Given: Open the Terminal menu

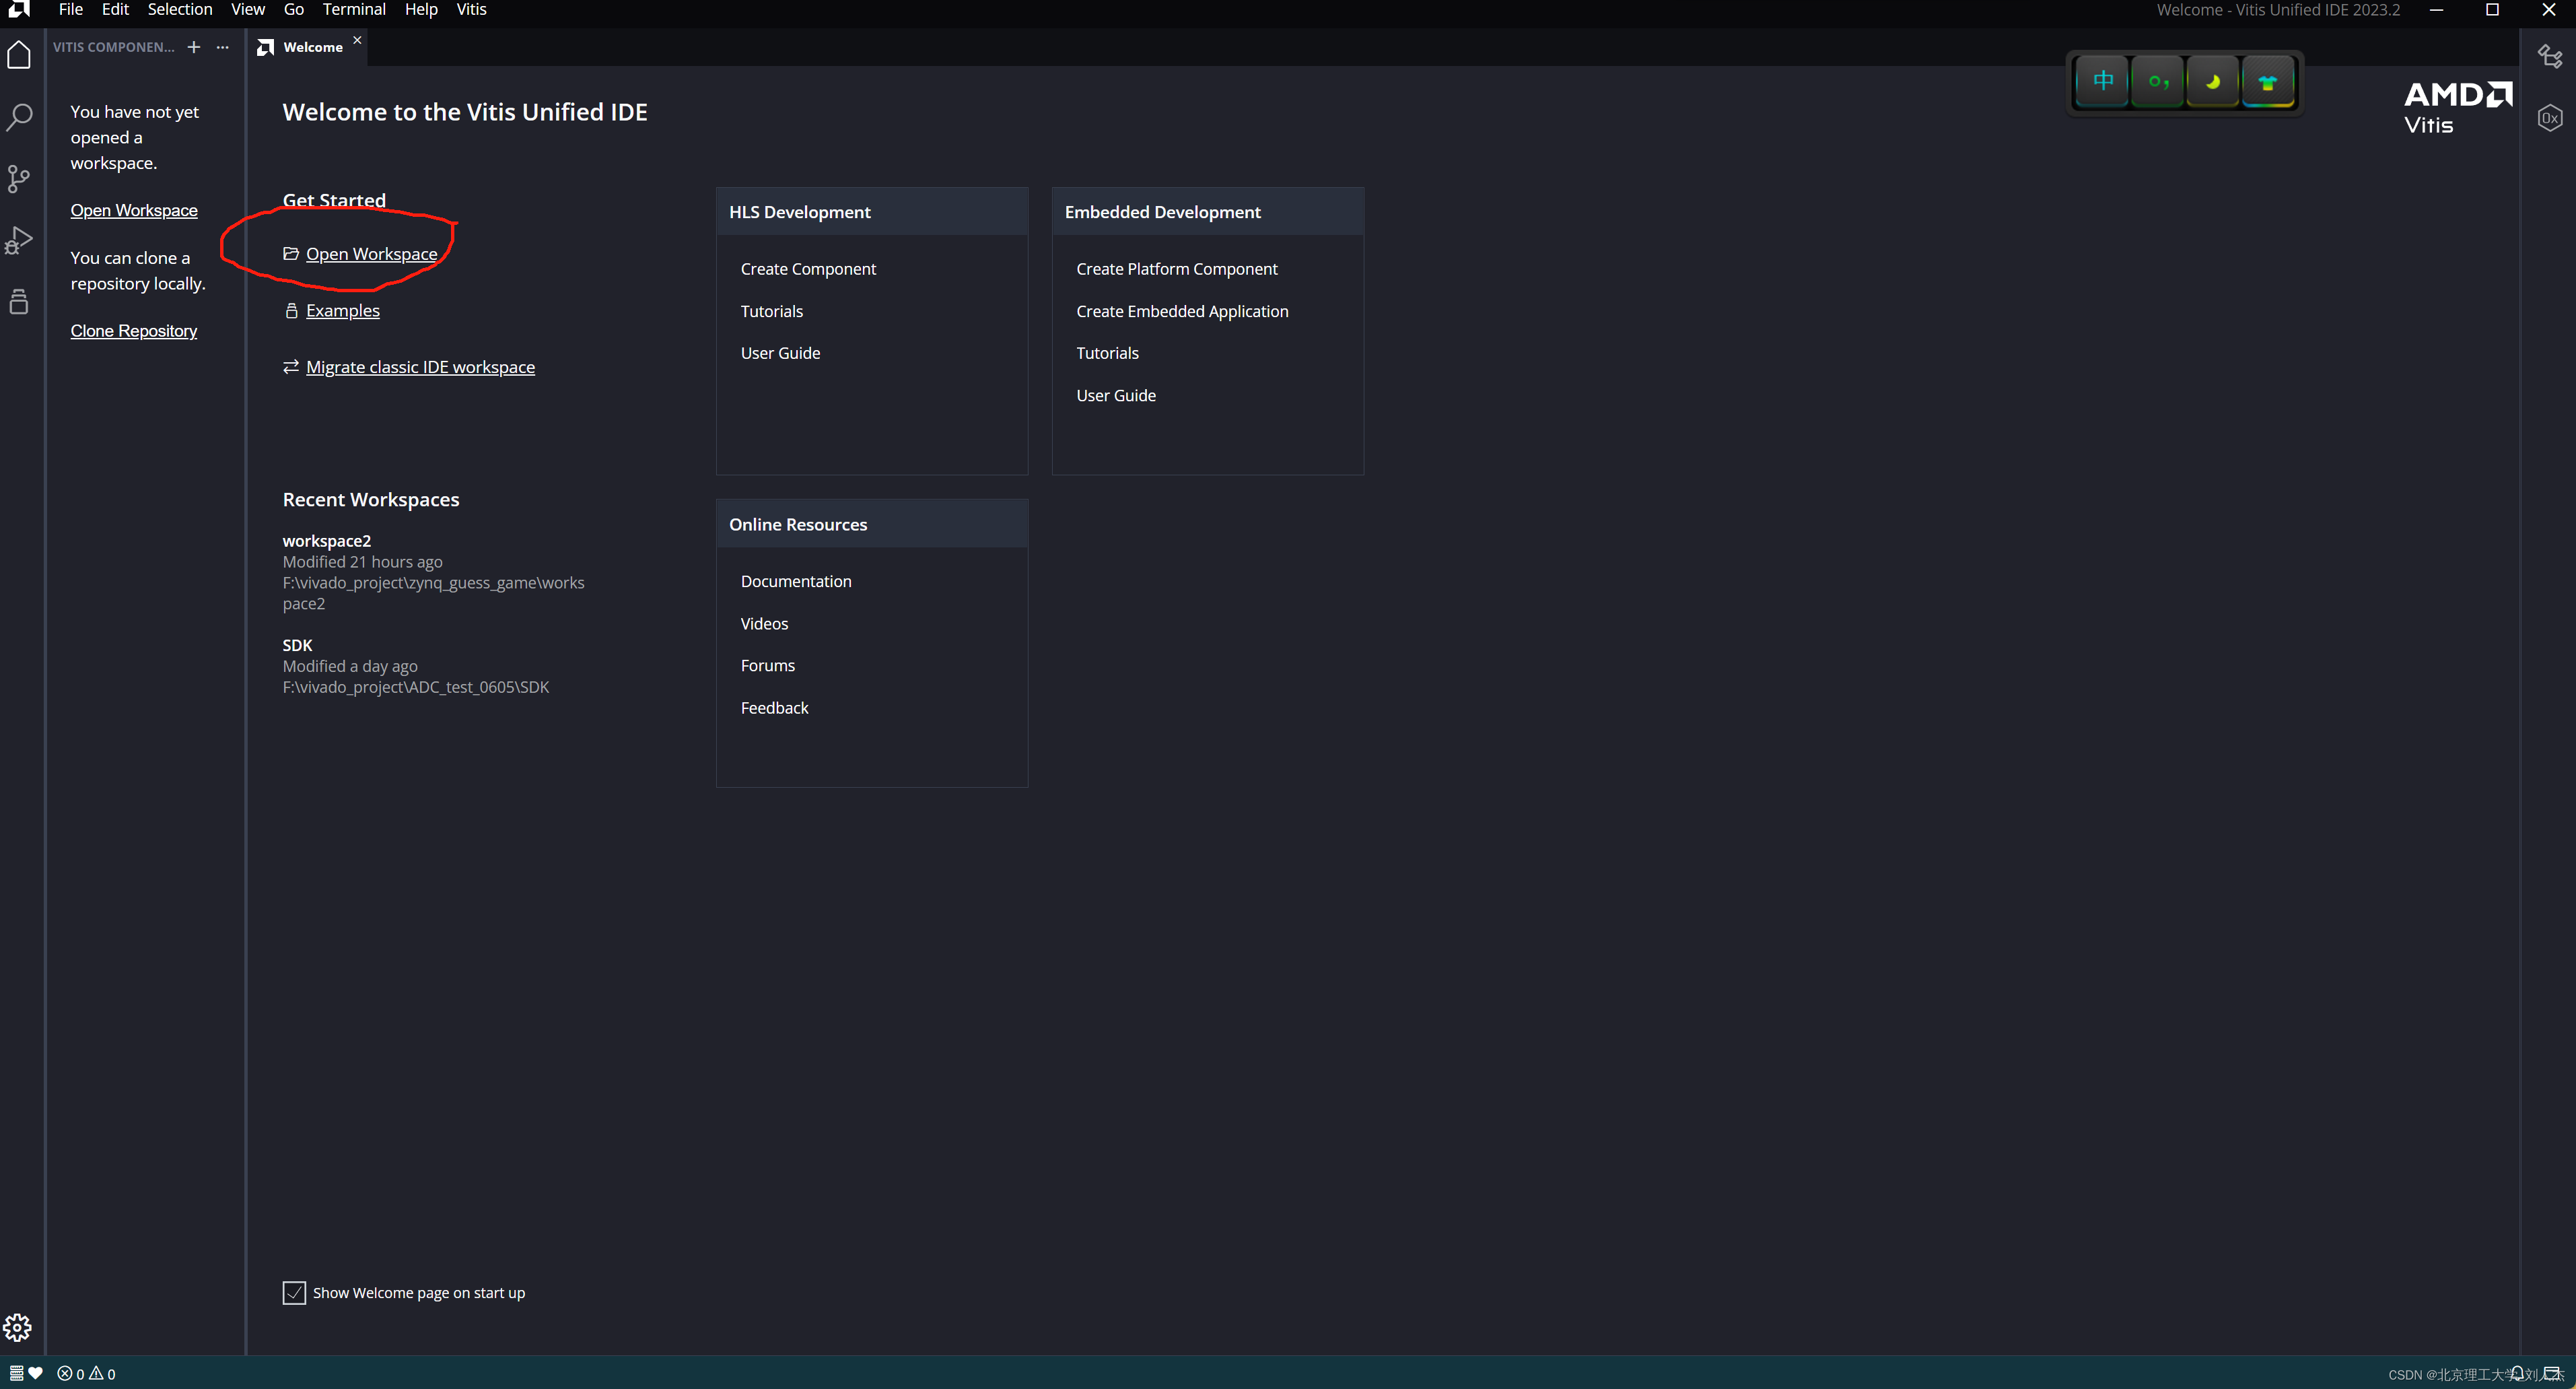Looking at the screenshot, I should click(353, 10).
